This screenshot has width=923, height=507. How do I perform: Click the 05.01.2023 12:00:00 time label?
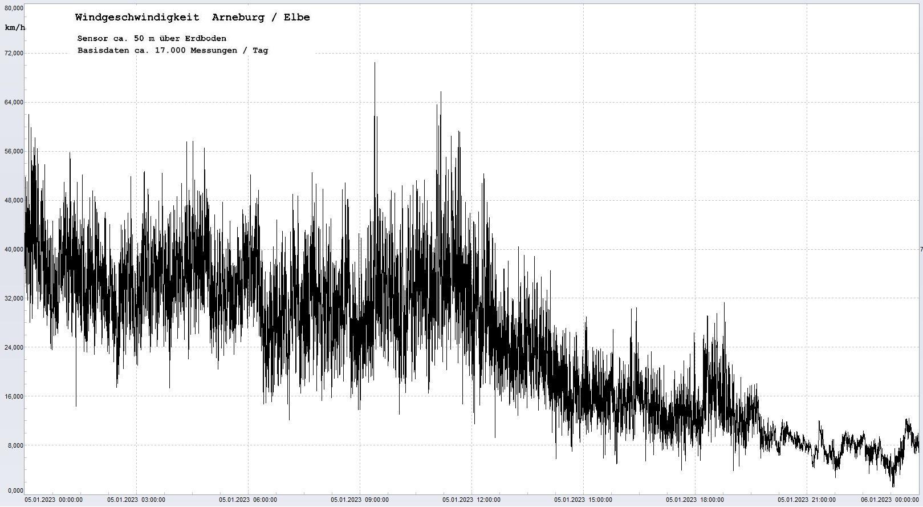(x=471, y=500)
